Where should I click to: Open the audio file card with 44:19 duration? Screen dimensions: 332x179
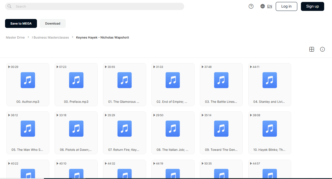[173, 169]
